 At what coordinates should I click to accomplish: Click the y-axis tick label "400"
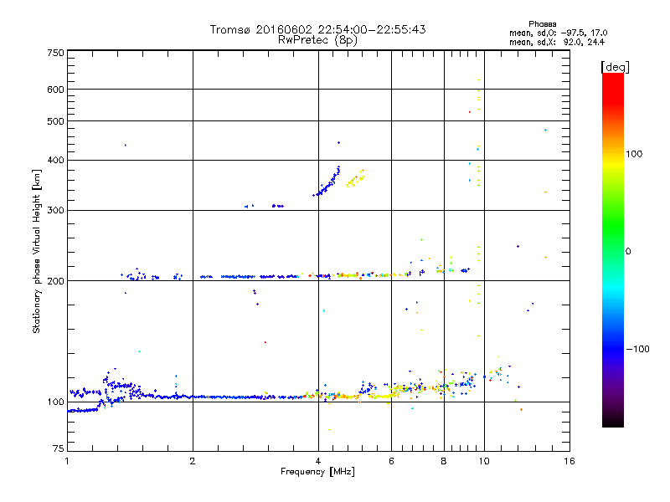pos(56,161)
